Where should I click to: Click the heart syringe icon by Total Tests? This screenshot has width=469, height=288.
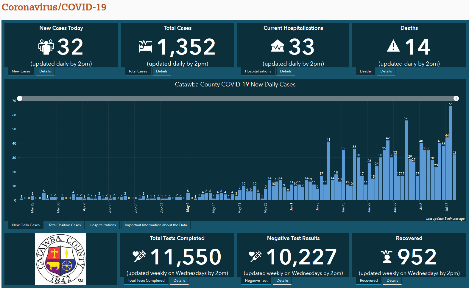pos(139,256)
